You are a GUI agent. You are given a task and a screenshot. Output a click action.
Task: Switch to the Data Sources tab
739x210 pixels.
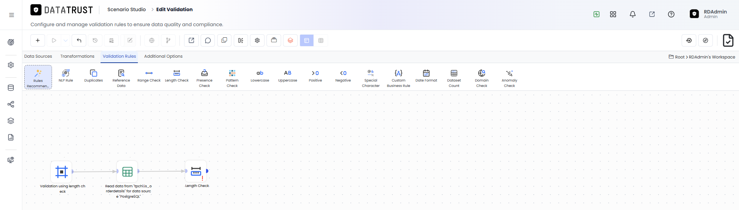pos(38,56)
